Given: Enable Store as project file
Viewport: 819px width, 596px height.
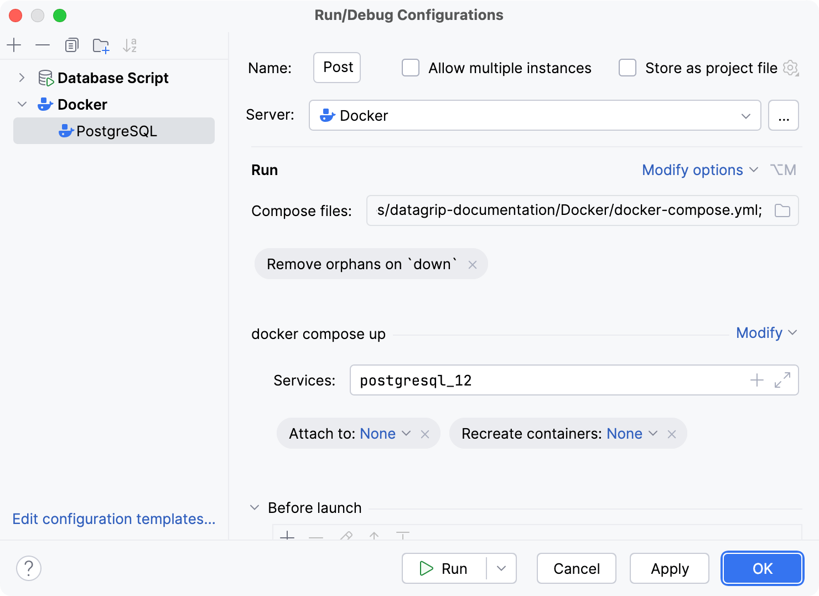Looking at the screenshot, I should pyautogui.click(x=627, y=68).
